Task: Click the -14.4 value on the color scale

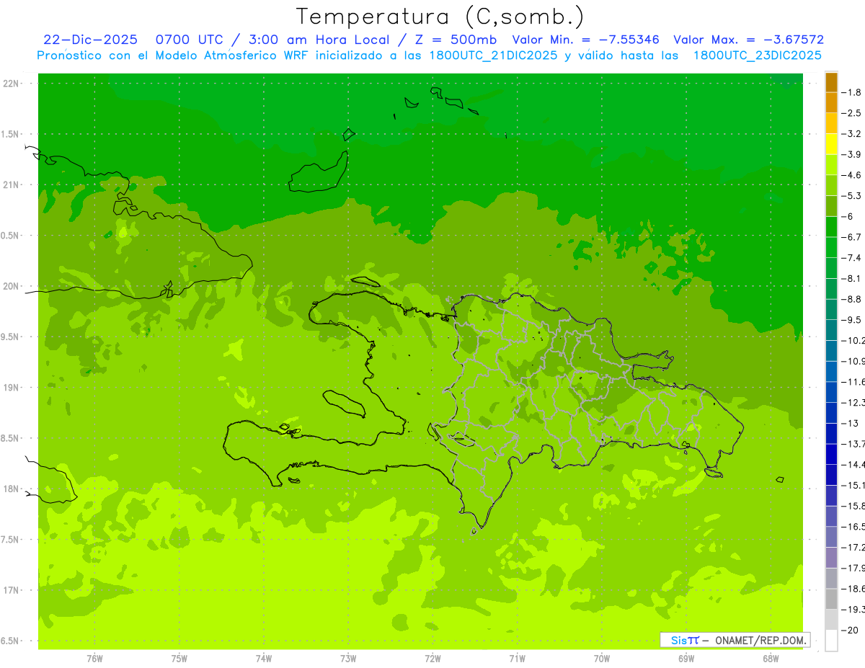Action: tap(854, 464)
